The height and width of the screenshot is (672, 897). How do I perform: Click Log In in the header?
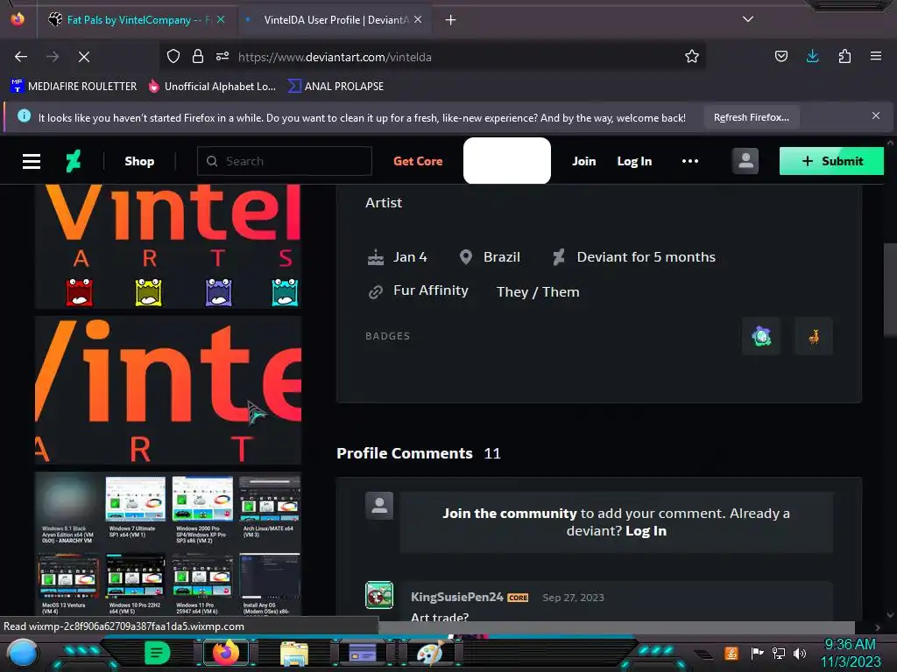point(634,161)
